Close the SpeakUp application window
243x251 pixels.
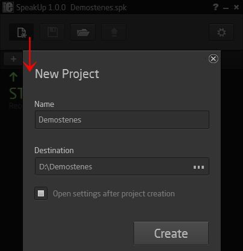236,7
